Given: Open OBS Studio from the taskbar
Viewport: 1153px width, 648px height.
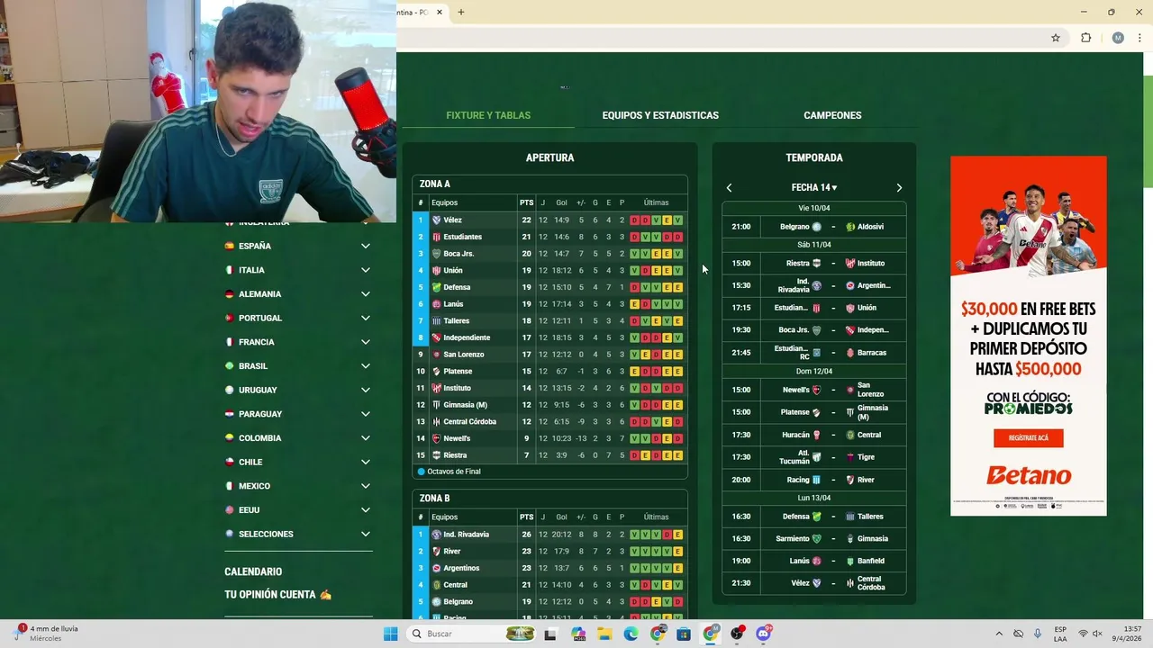Looking at the screenshot, I should coord(738,634).
